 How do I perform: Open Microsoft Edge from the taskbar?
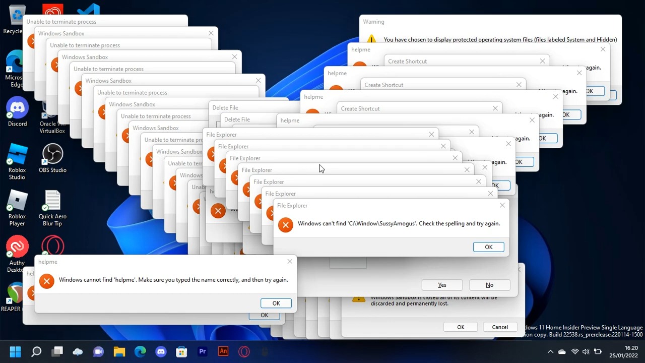pyautogui.click(x=140, y=351)
